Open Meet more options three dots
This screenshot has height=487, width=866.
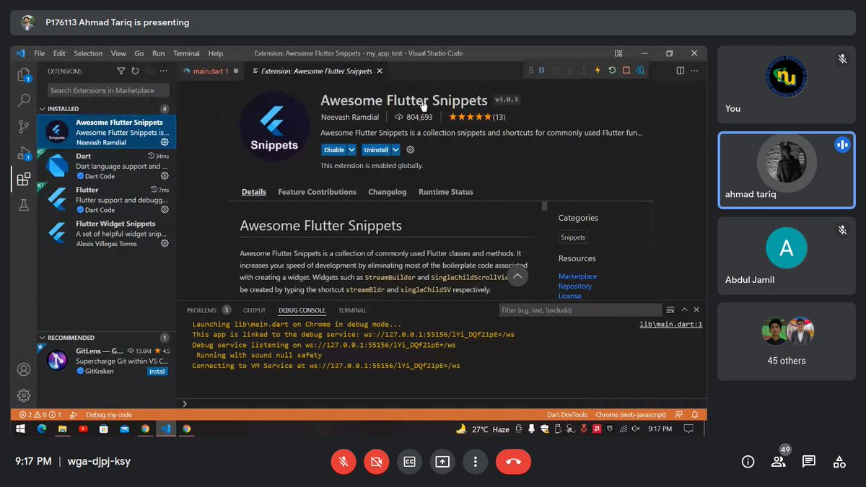(474, 462)
